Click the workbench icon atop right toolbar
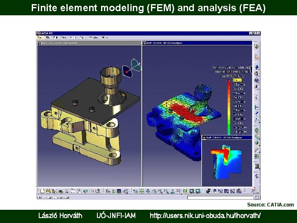The width and height of the screenshot is (297, 223). pyautogui.click(x=257, y=47)
